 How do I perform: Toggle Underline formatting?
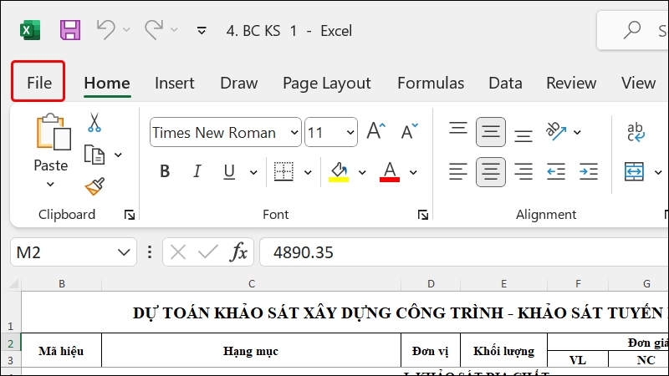click(x=229, y=171)
